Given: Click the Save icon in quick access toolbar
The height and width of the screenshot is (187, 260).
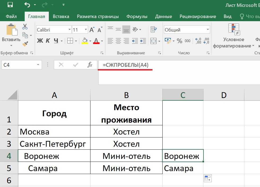Looking at the screenshot, I should point(10,5).
